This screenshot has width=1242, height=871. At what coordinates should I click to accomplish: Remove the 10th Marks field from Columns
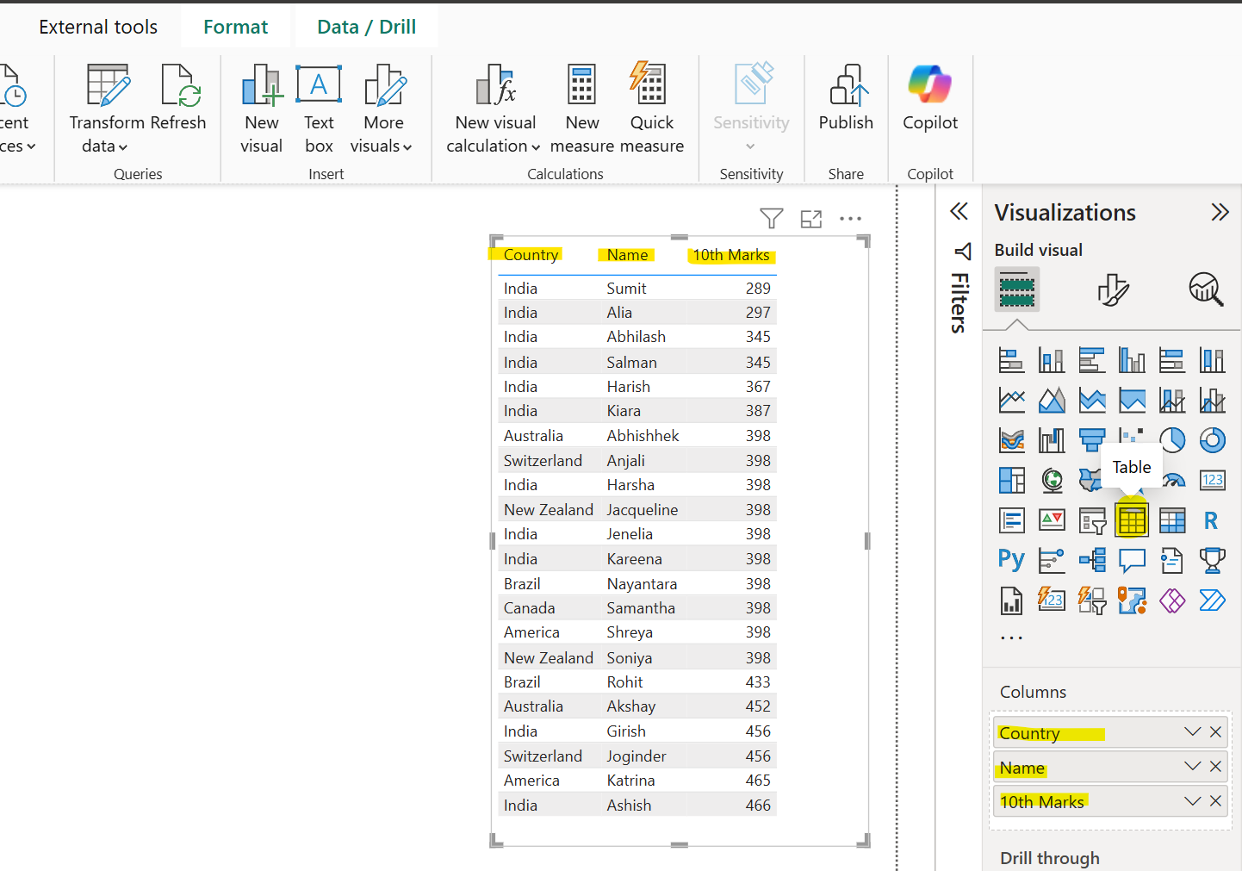point(1216,800)
